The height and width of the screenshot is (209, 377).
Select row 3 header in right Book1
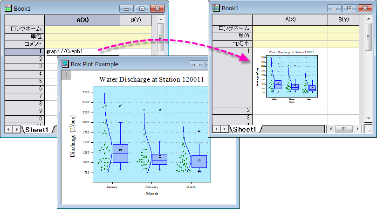[232, 118]
